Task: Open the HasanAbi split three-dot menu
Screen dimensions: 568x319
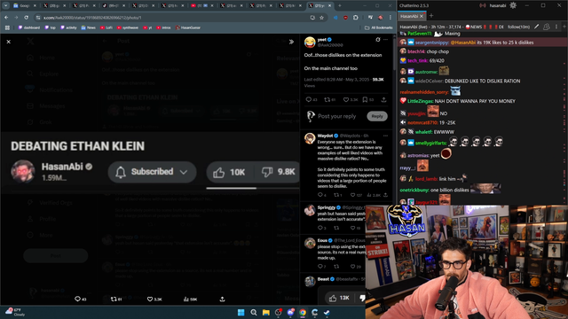Action: pyautogui.click(x=556, y=27)
